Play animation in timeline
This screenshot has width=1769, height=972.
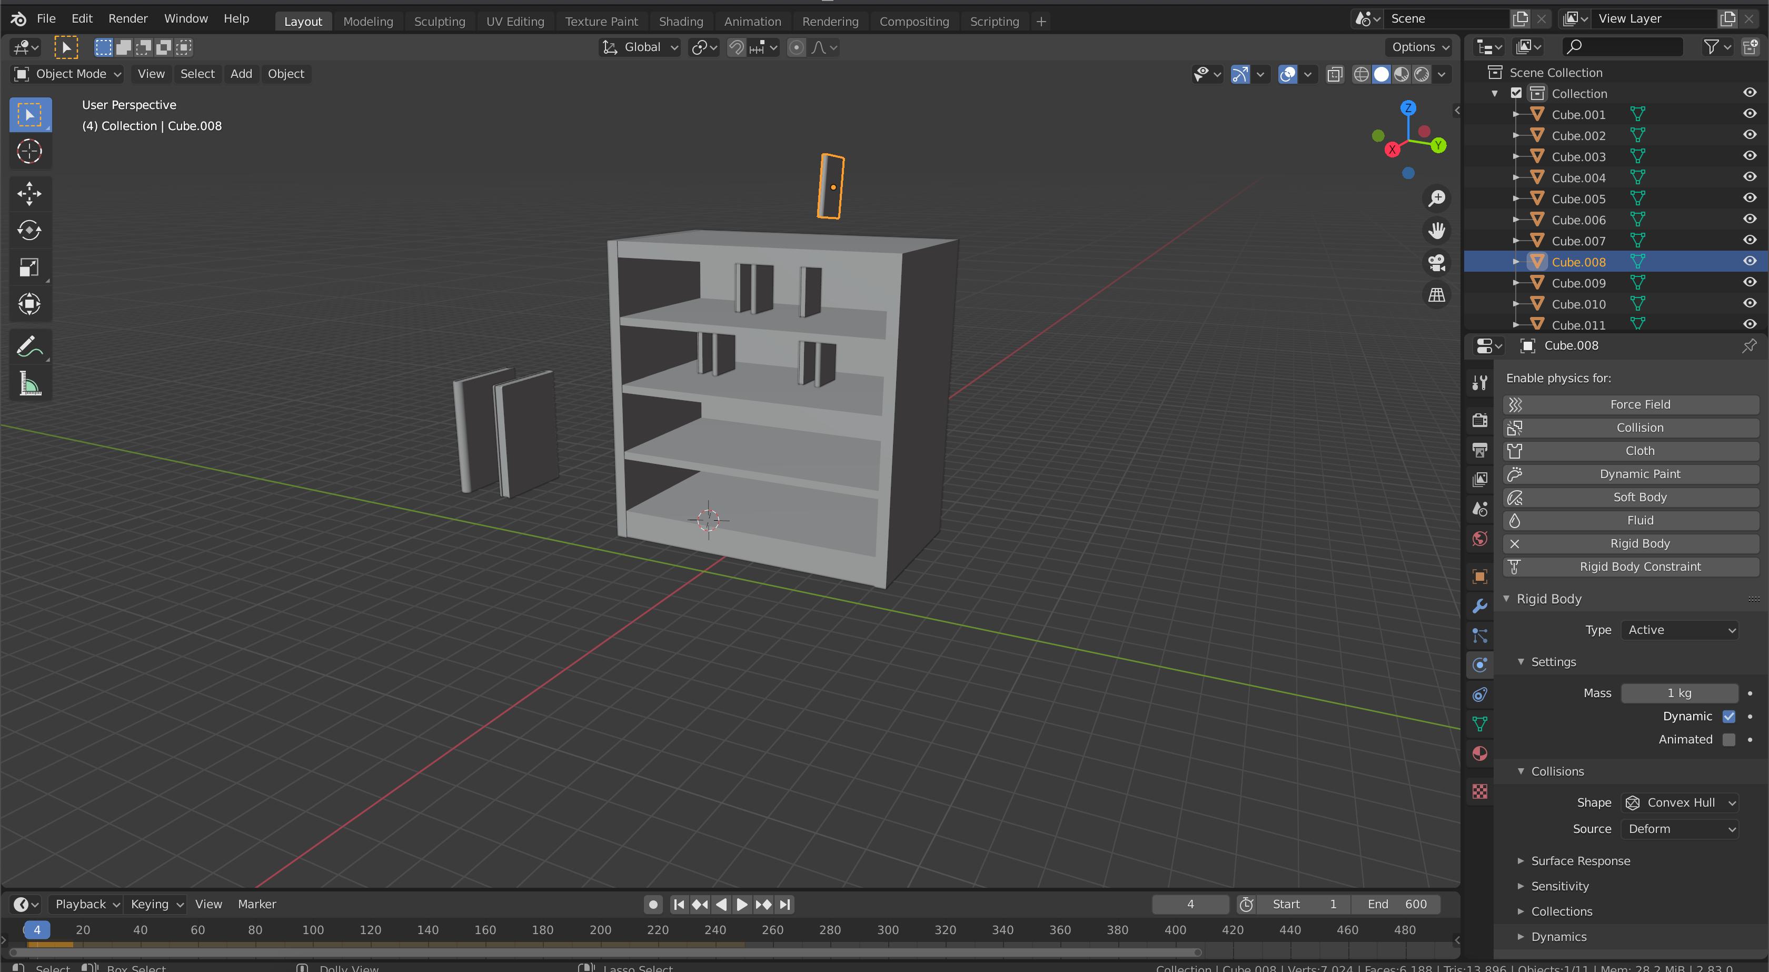click(742, 905)
